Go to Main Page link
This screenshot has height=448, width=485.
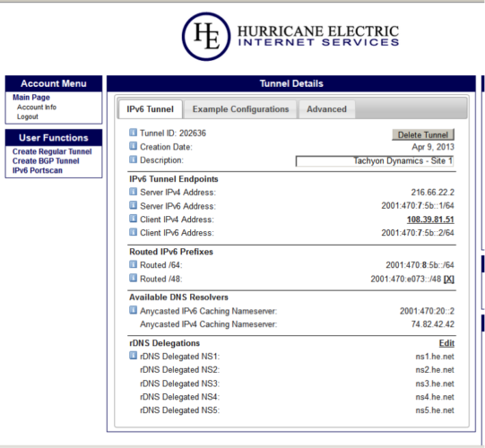tap(31, 98)
